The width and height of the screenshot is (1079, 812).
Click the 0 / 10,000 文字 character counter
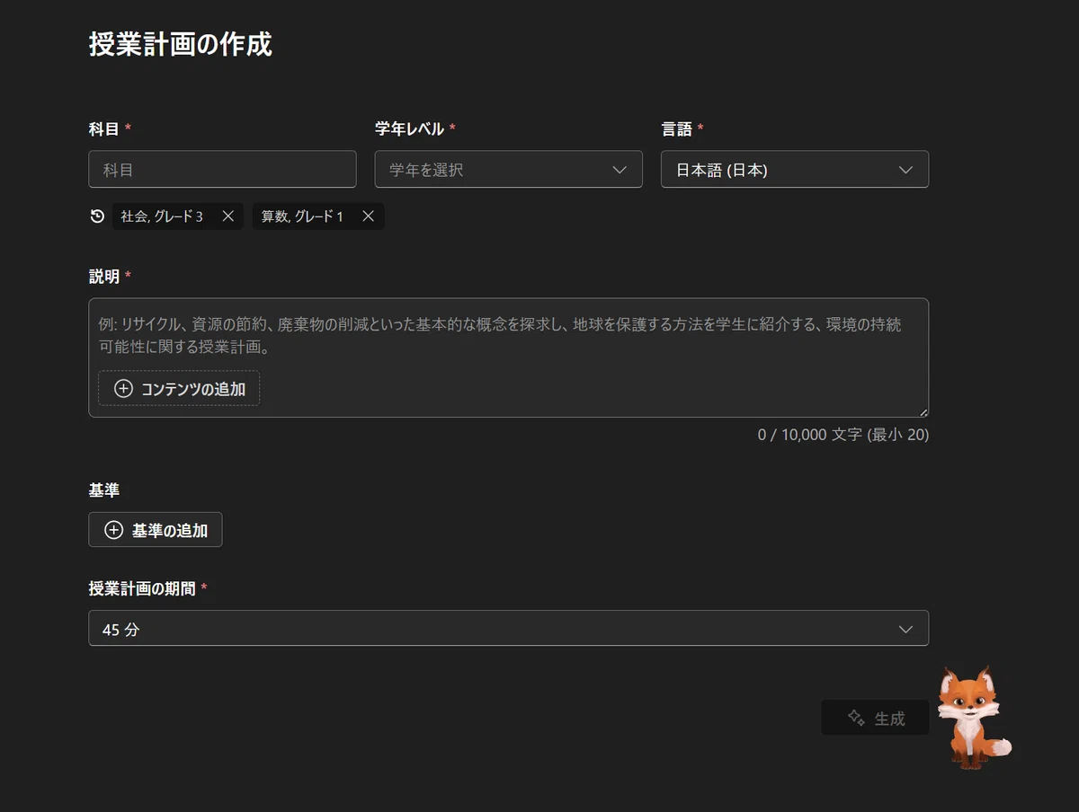[843, 435]
